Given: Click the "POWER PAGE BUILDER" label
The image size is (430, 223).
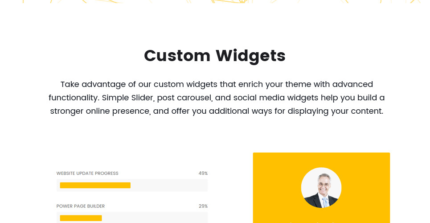Looking at the screenshot, I should click(x=81, y=206).
